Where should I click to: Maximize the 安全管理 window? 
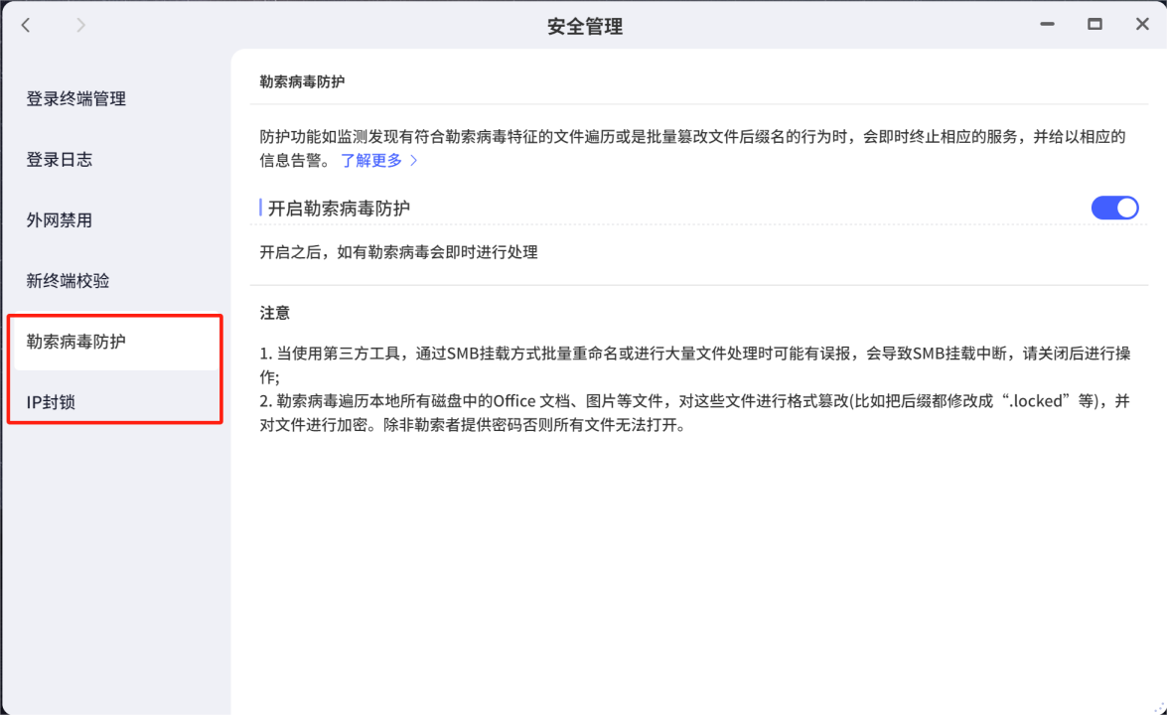1094,25
